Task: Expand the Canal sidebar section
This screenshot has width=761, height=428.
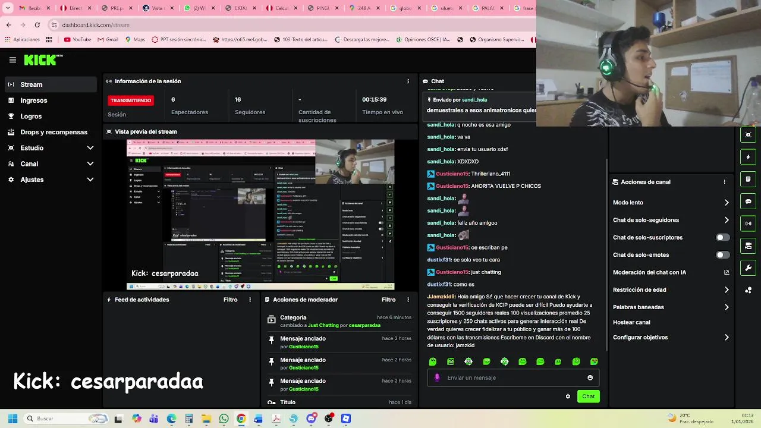Action: [90, 163]
